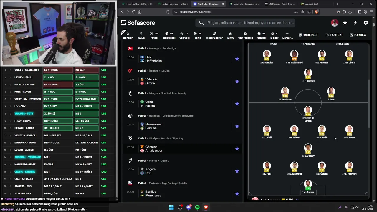This screenshot has height=212, width=377.
Task: Select the Basketbol sport category
Action: pyautogui.click(x=169, y=35)
